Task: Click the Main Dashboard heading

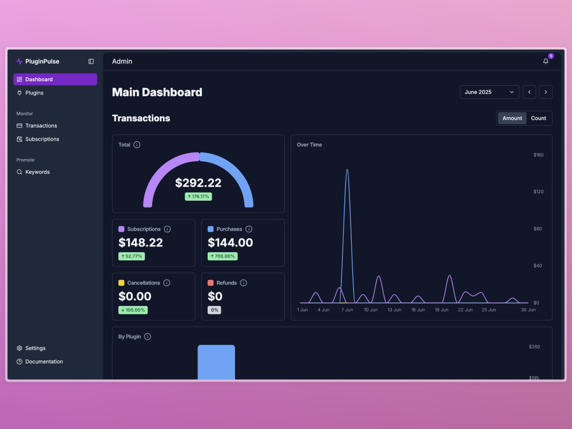Action: pyautogui.click(x=157, y=92)
